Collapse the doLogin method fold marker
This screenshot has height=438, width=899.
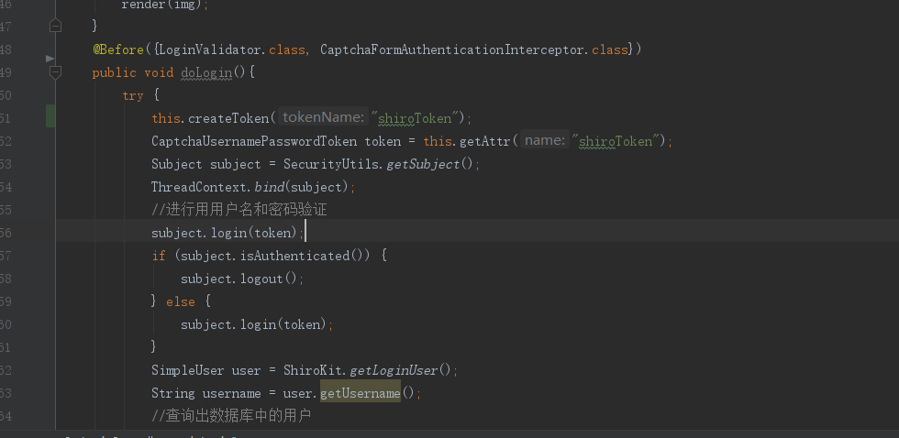click(x=55, y=71)
